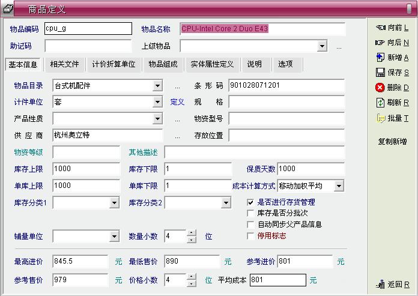Click the 条形码 input field

tap(286, 86)
